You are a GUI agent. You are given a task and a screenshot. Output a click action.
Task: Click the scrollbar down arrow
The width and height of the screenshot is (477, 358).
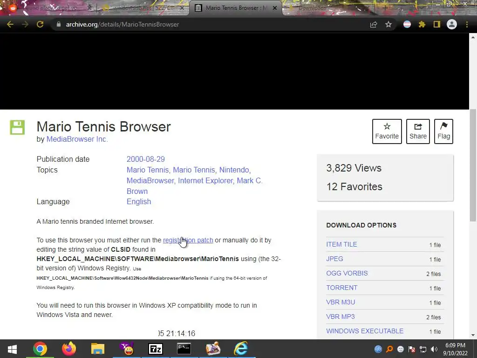pos(473,335)
